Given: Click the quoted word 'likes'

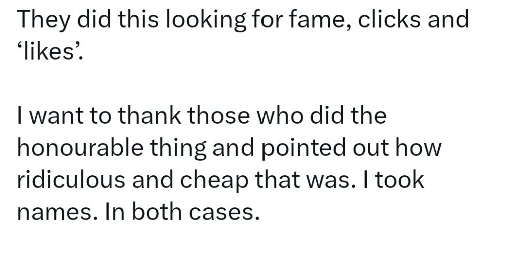Looking at the screenshot, I should tap(48, 51).
